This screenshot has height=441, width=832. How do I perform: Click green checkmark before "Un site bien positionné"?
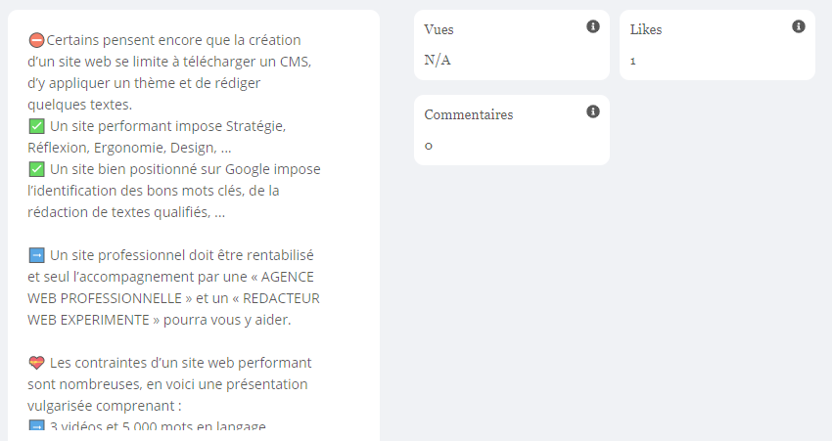pos(36,169)
